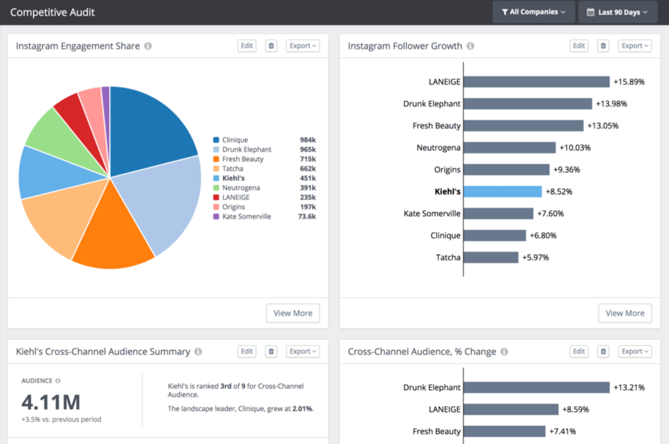Edit the Instagram Engagement Share widget
The image size is (669, 444).
point(246,46)
